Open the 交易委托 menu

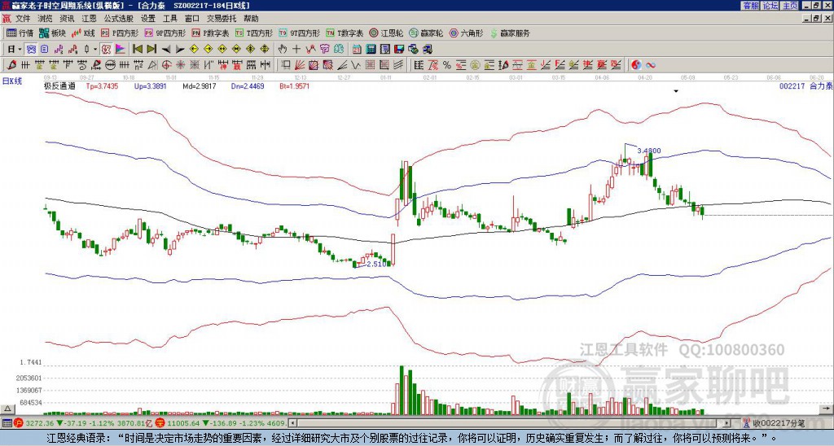point(222,19)
